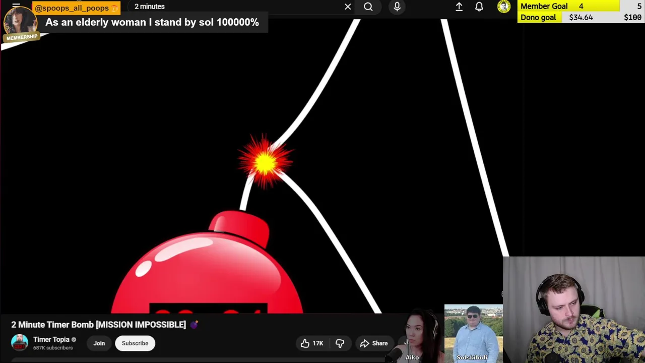Click the @spoops_all_poops username banner
Screen dimensions: 645x363
point(76,8)
